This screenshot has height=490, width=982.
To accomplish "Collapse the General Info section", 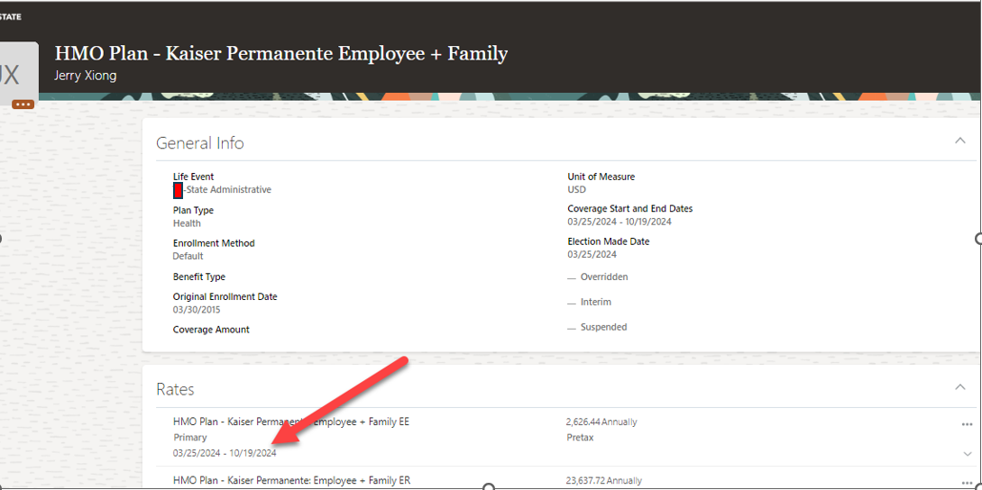I will (959, 141).
